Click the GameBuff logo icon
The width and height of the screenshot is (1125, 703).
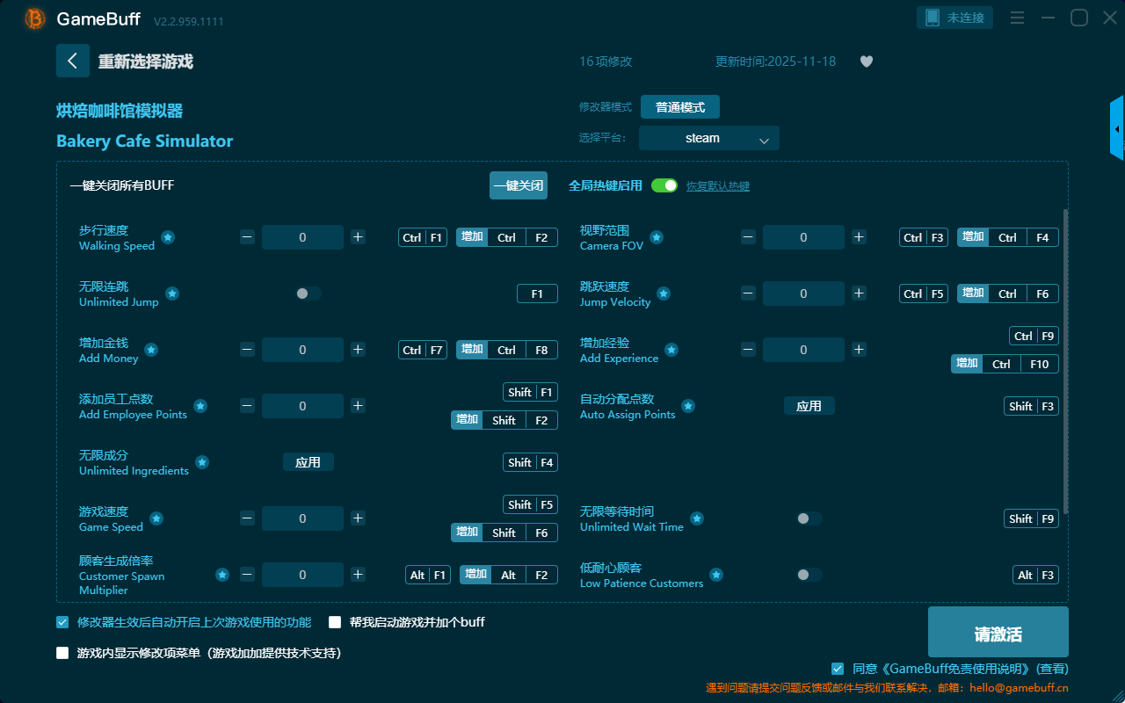click(x=35, y=18)
